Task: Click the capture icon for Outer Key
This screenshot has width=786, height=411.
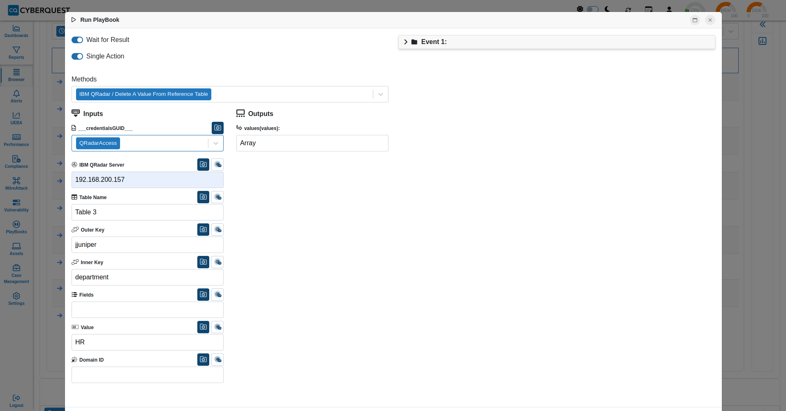Action: (x=203, y=230)
